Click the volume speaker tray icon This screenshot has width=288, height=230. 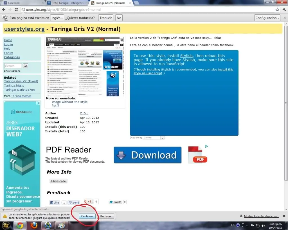(x=263, y=226)
